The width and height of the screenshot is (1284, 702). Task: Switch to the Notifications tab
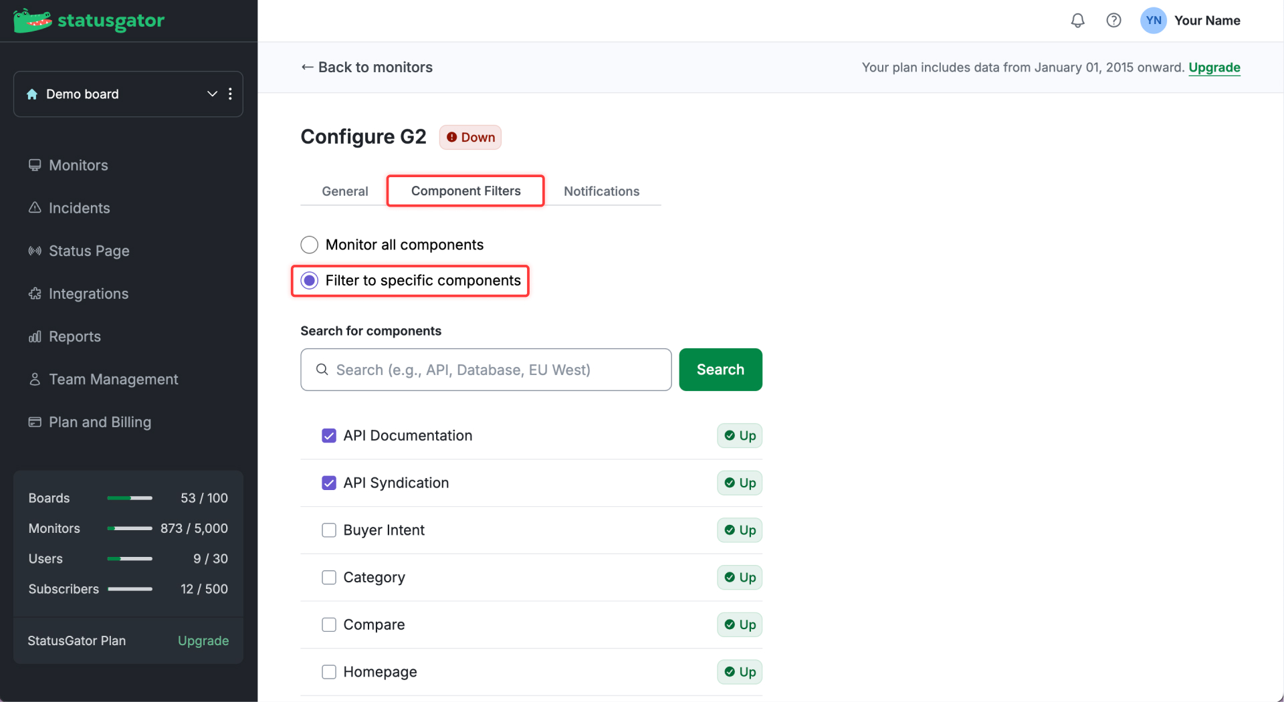[601, 191]
